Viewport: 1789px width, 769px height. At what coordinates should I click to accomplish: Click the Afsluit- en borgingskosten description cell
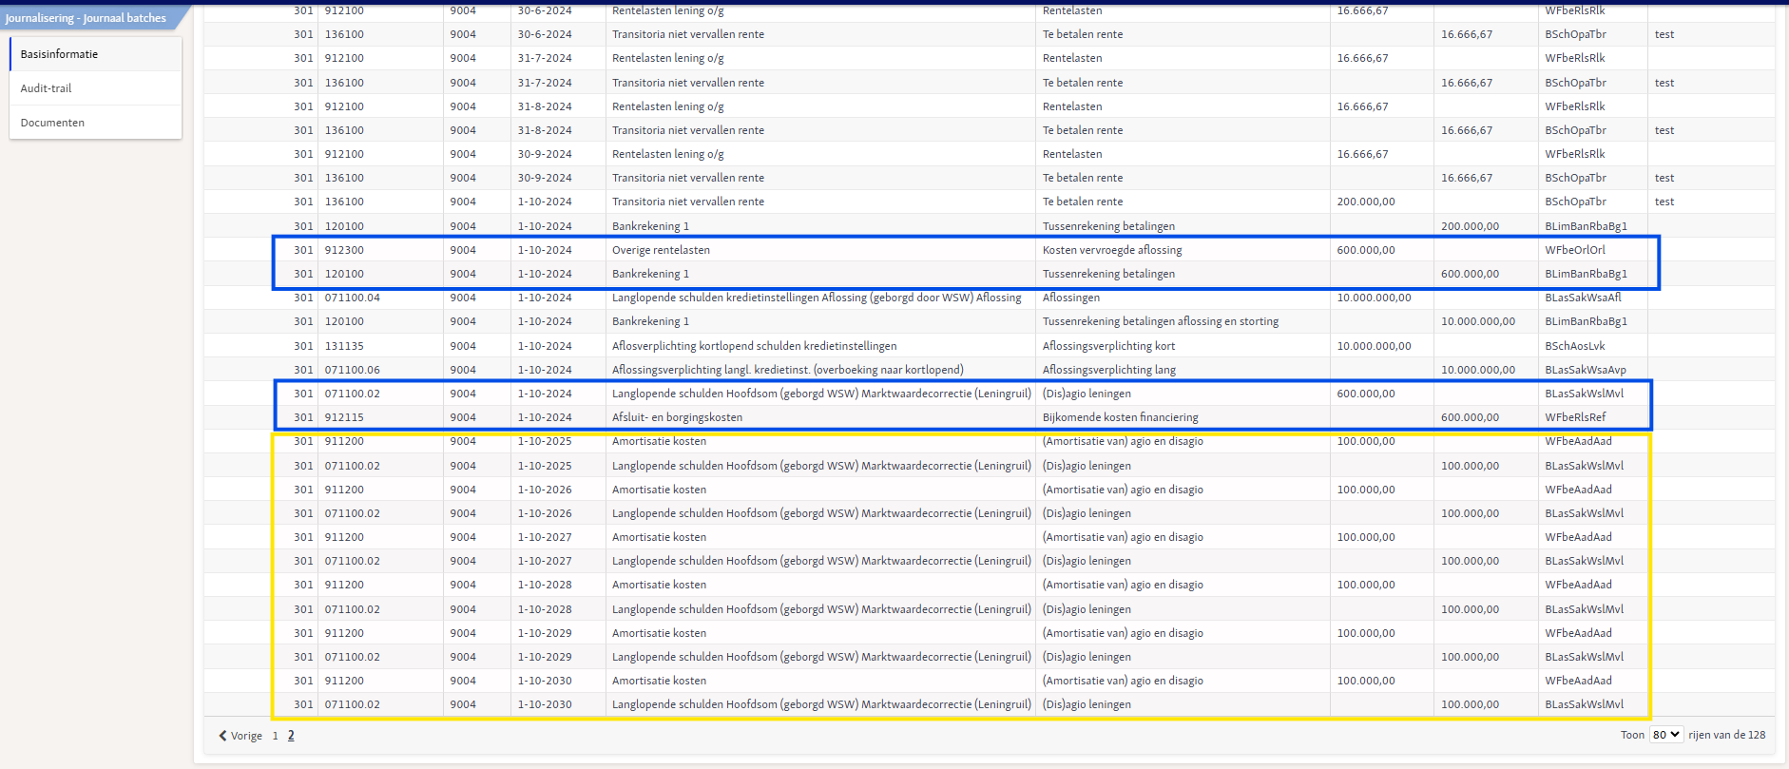click(x=677, y=417)
